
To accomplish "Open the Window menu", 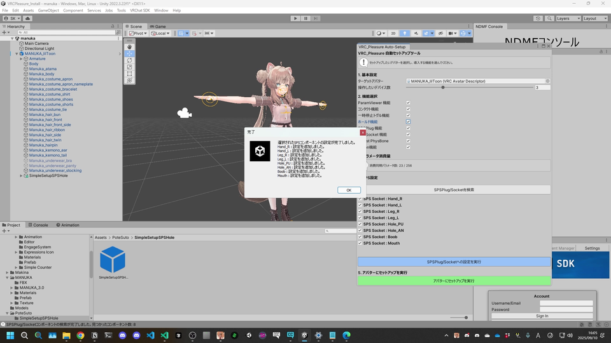I will 161,11.
